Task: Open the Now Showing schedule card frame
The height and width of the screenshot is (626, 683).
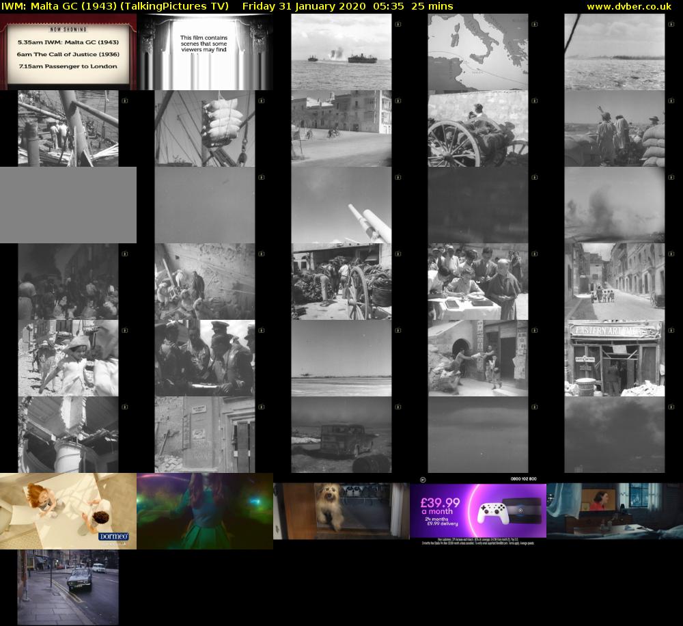Action: [68, 52]
